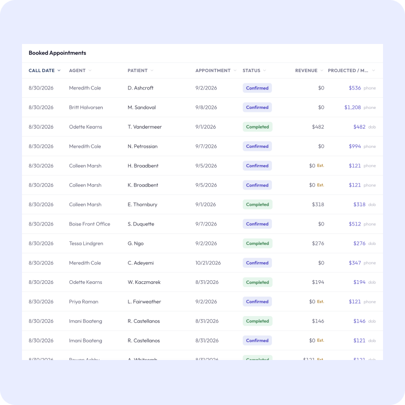Screen dimensions: 405x405
Task: Open projected value $276
Action: [359, 243]
